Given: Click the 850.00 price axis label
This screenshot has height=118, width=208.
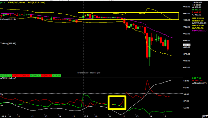Looking at the screenshot, I should pos(187,67).
